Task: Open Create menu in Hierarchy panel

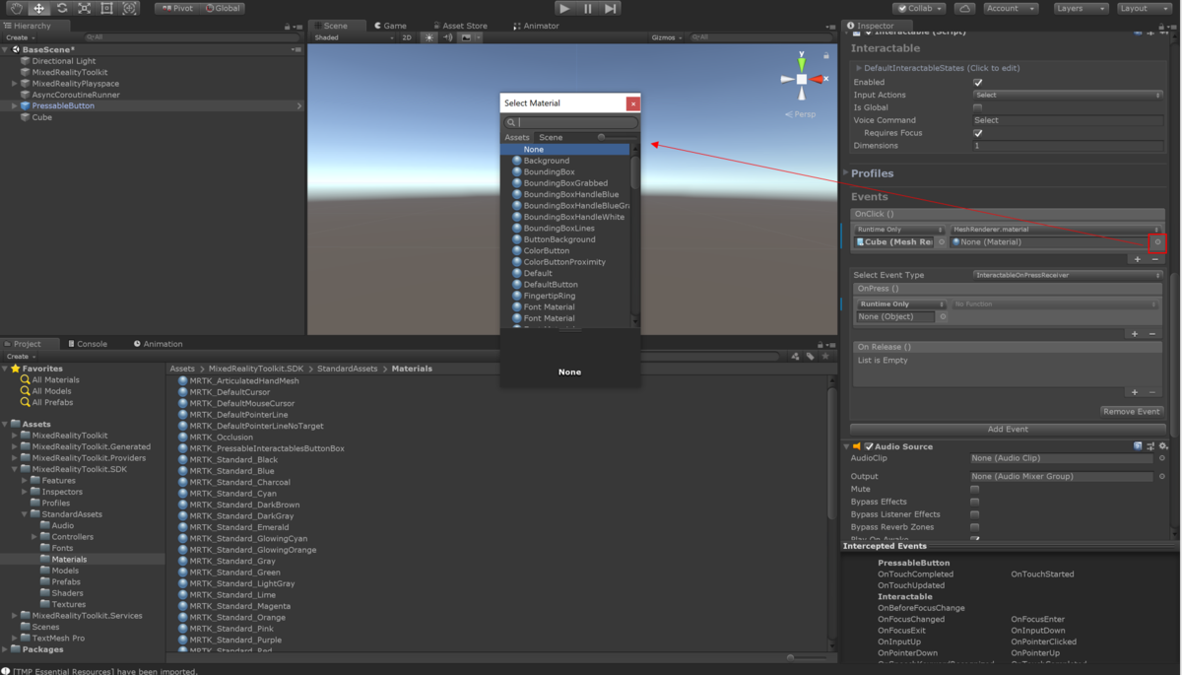Action: coord(20,37)
